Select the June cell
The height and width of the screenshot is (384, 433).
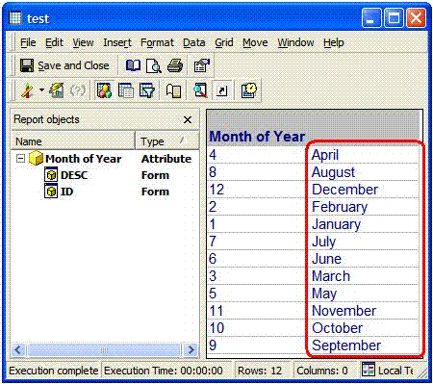click(x=366, y=259)
